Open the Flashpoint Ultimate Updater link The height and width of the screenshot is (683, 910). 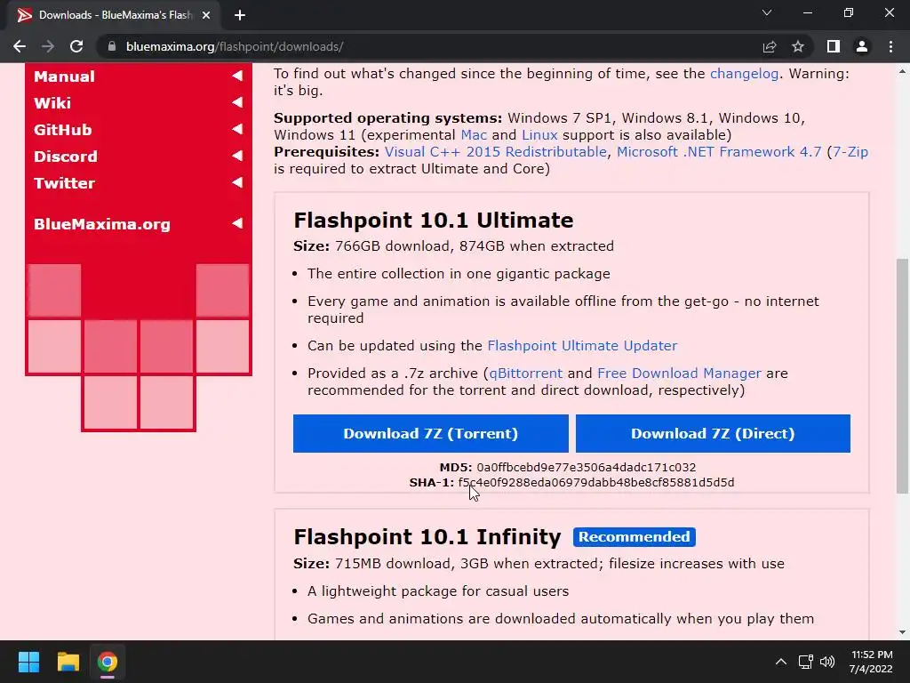click(582, 346)
